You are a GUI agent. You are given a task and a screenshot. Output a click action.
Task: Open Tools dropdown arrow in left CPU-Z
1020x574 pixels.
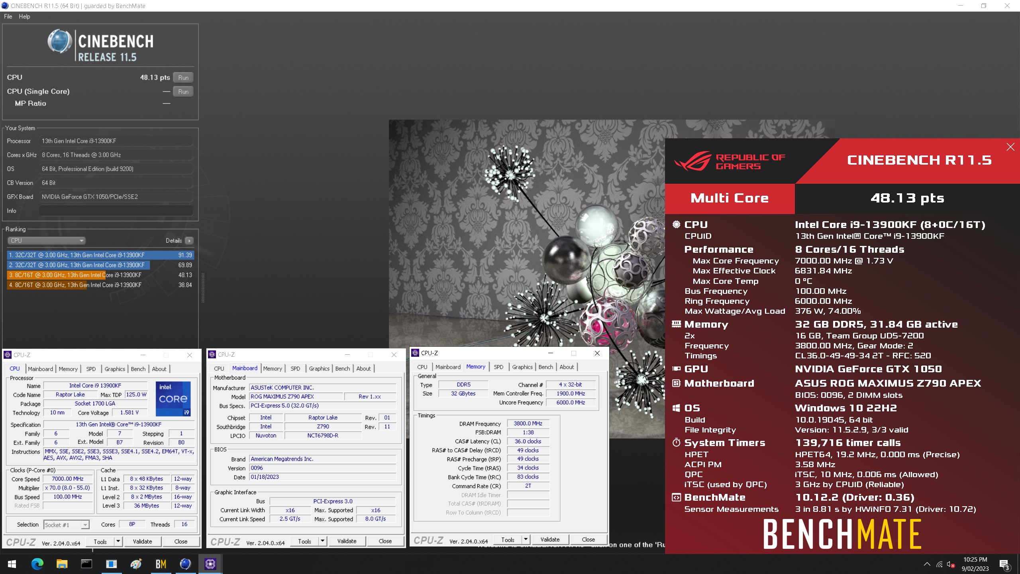(x=118, y=541)
